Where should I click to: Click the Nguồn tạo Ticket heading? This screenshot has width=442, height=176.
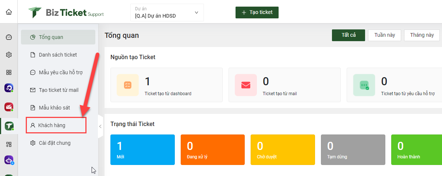pos(133,57)
